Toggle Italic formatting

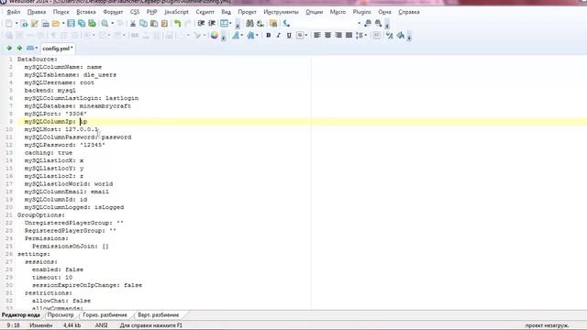tap(279, 35)
